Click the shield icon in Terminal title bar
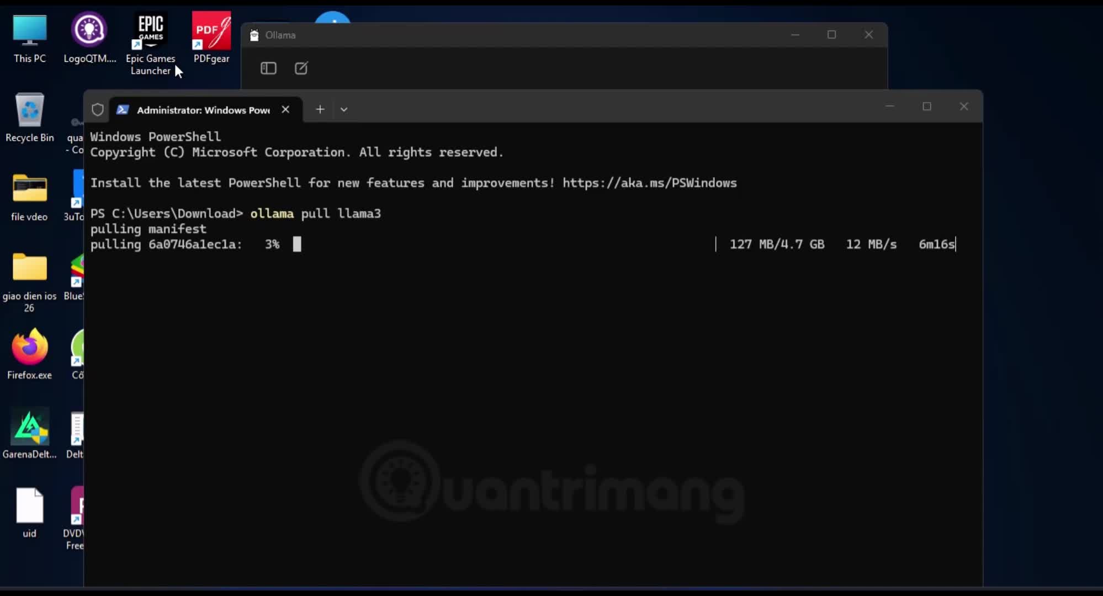The width and height of the screenshot is (1103, 596). 98,109
